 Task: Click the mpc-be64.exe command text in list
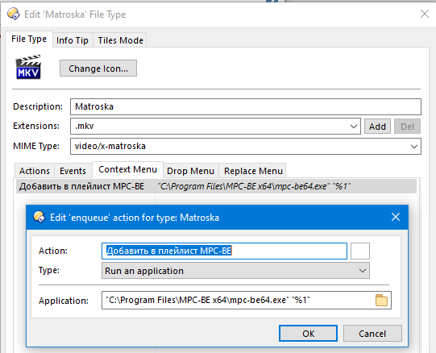(254, 186)
